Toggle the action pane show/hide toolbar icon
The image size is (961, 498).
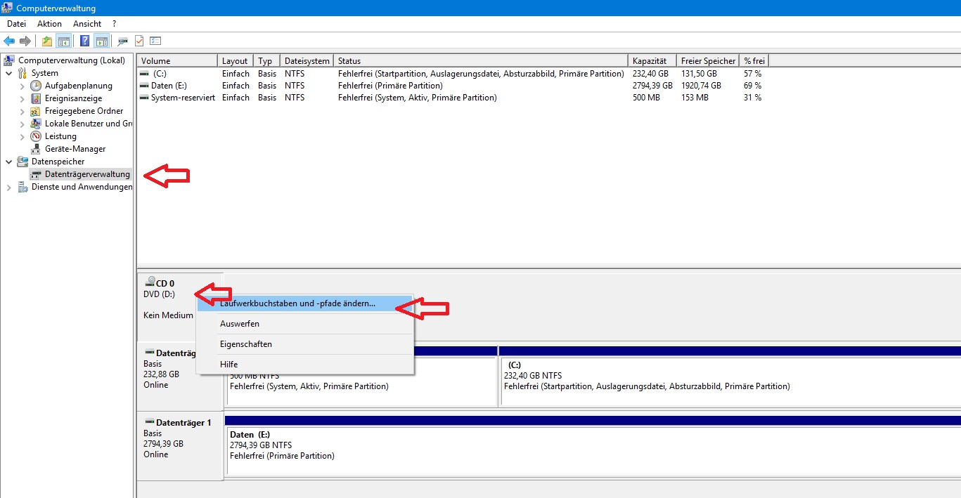(101, 41)
